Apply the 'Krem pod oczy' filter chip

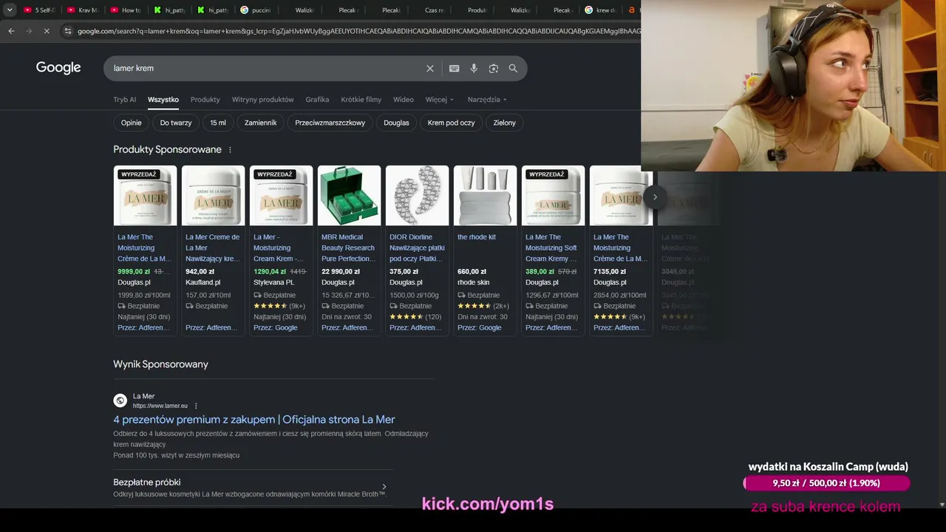tap(452, 123)
